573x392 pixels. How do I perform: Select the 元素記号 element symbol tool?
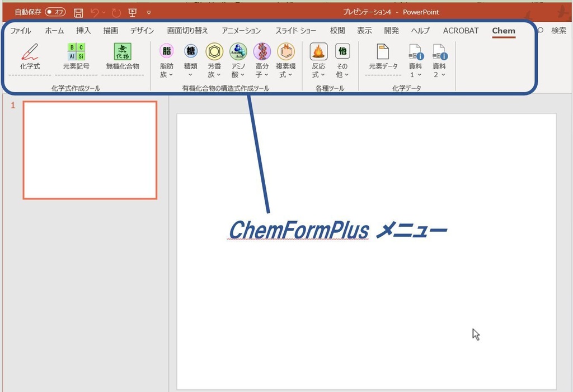pos(76,56)
